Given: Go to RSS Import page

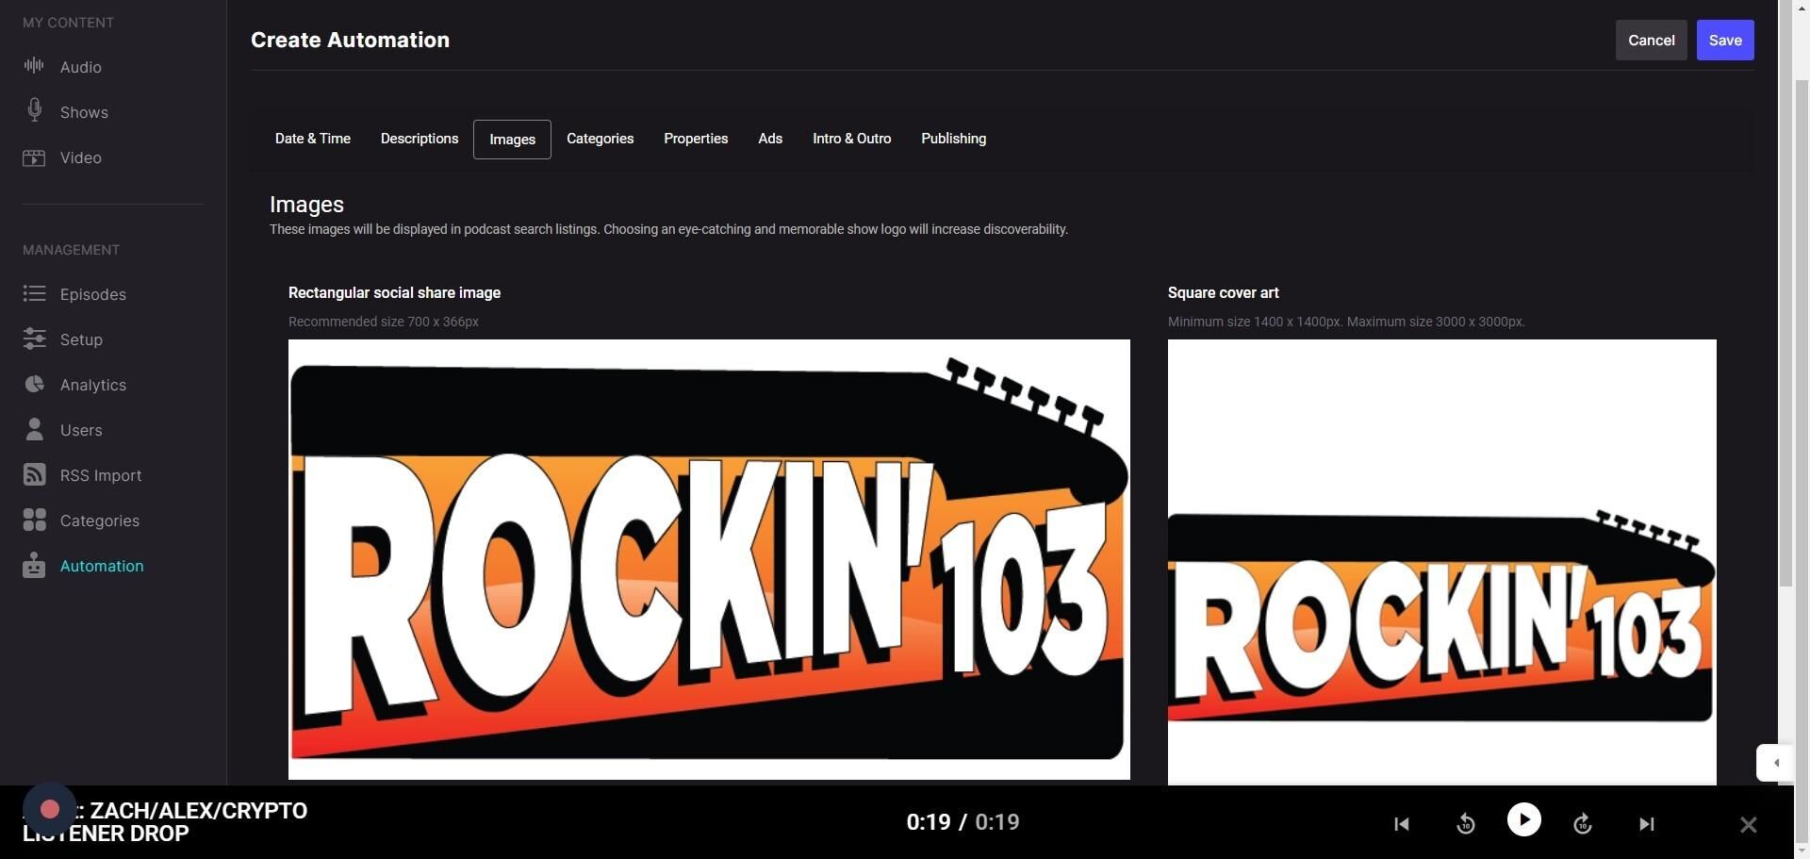Looking at the screenshot, I should (x=101, y=475).
